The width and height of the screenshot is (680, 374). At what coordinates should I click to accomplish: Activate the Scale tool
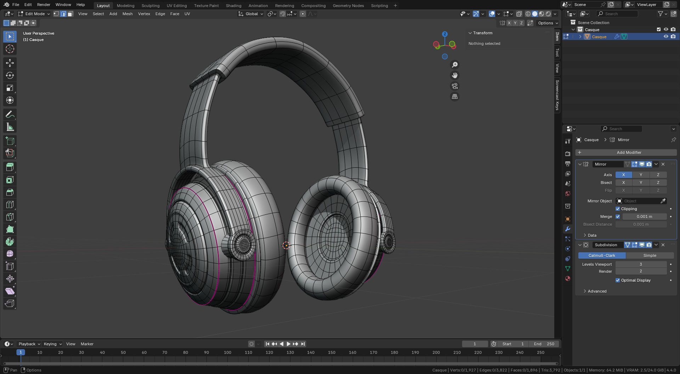[x=10, y=88]
